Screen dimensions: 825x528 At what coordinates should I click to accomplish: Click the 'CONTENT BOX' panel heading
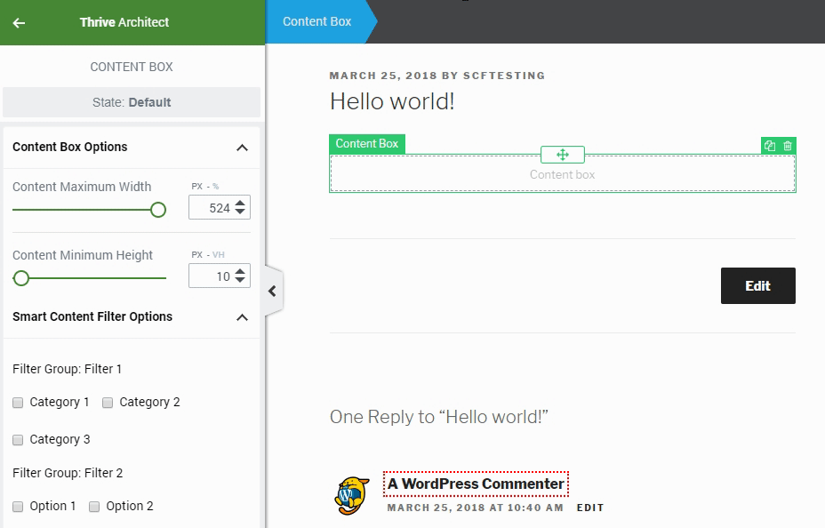point(132,67)
